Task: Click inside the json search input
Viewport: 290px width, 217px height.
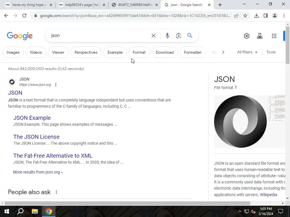Action: [x=100, y=36]
